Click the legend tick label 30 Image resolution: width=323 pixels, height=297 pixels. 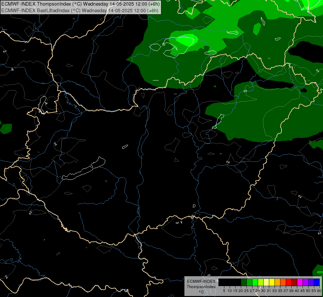tap(263, 291)
